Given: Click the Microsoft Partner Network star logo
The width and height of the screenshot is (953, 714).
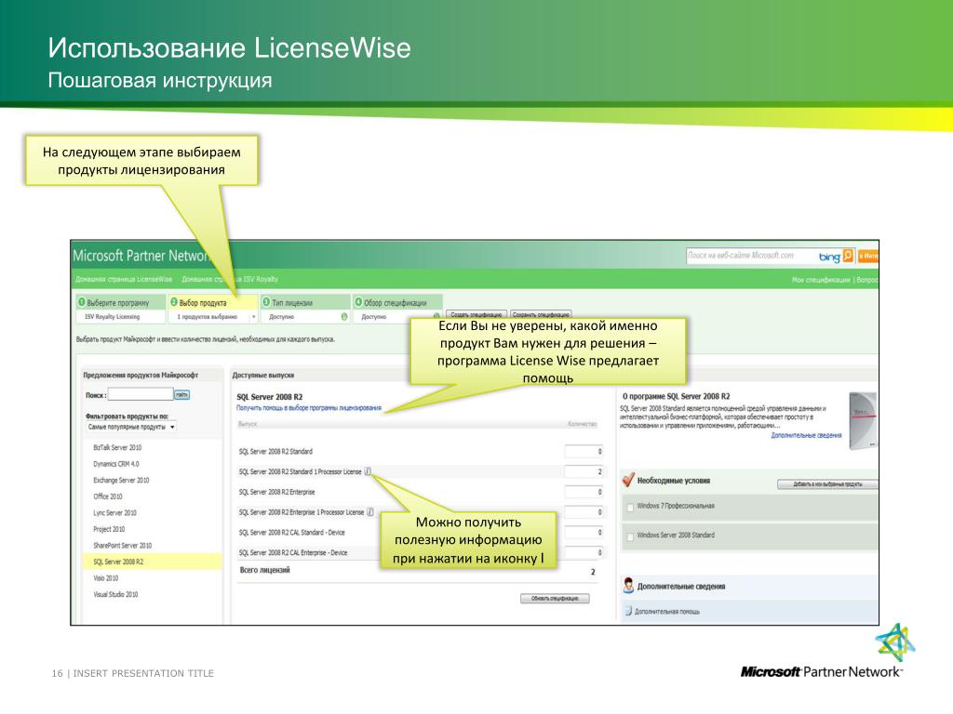Looking at the screenshot, I should point(894,642).
